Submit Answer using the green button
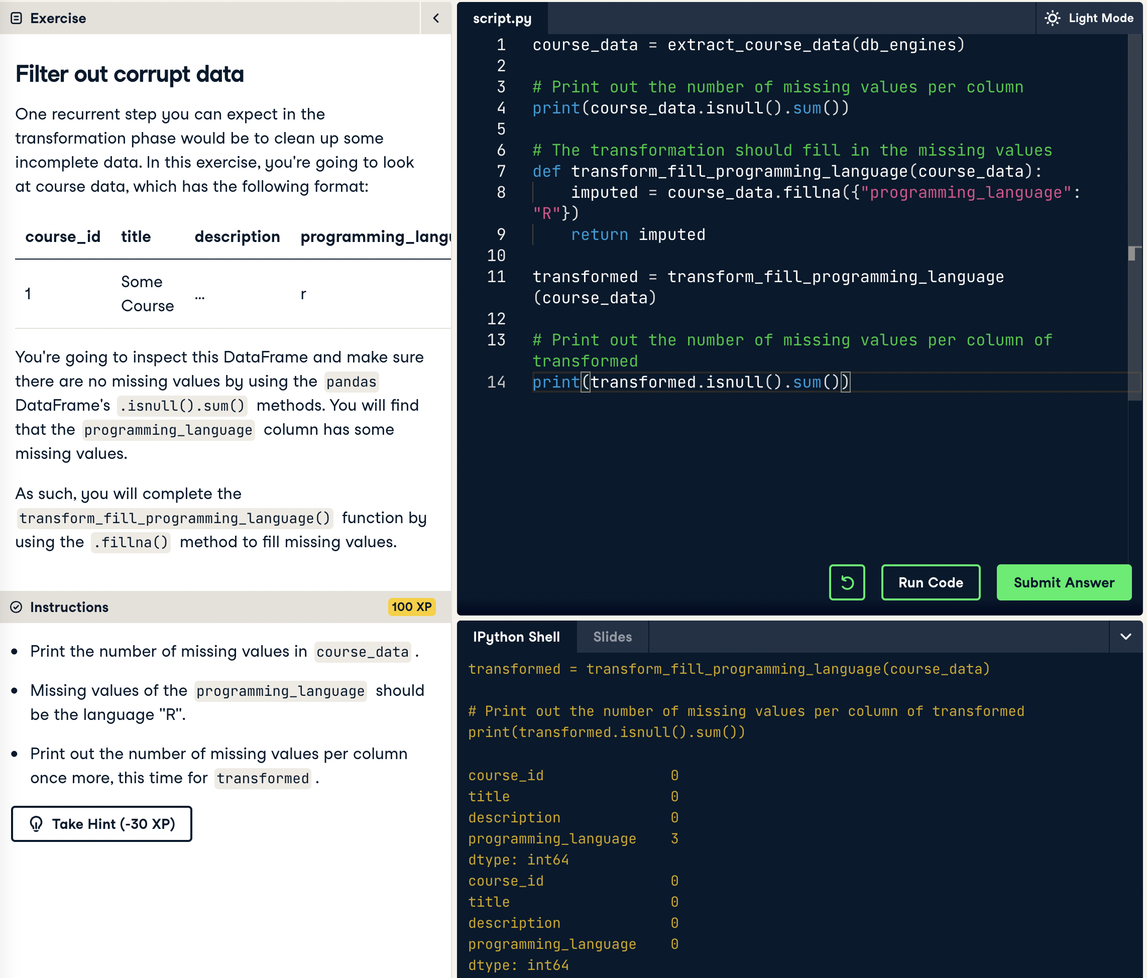 1064,582
